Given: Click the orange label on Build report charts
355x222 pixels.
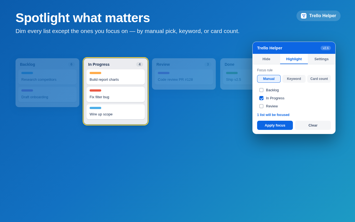Looking at the screenshot, I should pos(95,73).
